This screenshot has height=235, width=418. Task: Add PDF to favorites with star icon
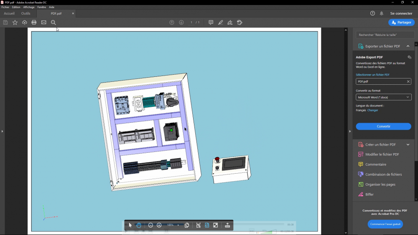[x=15, y=23]
